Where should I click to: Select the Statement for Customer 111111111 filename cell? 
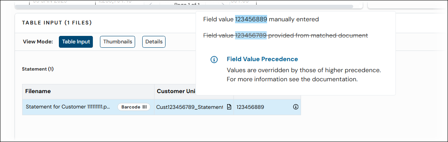(x=88, y=107)
